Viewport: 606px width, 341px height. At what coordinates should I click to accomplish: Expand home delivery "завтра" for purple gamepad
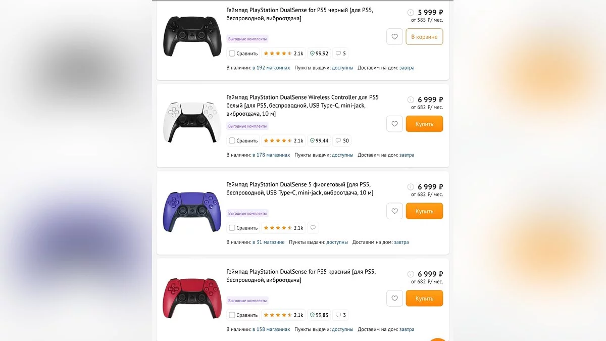tap(401, 242)
